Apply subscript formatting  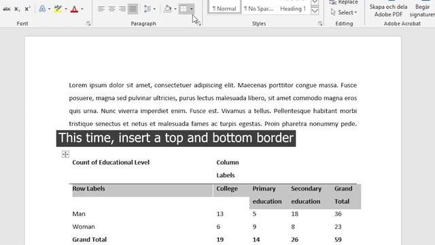click(x=17, y=9)
